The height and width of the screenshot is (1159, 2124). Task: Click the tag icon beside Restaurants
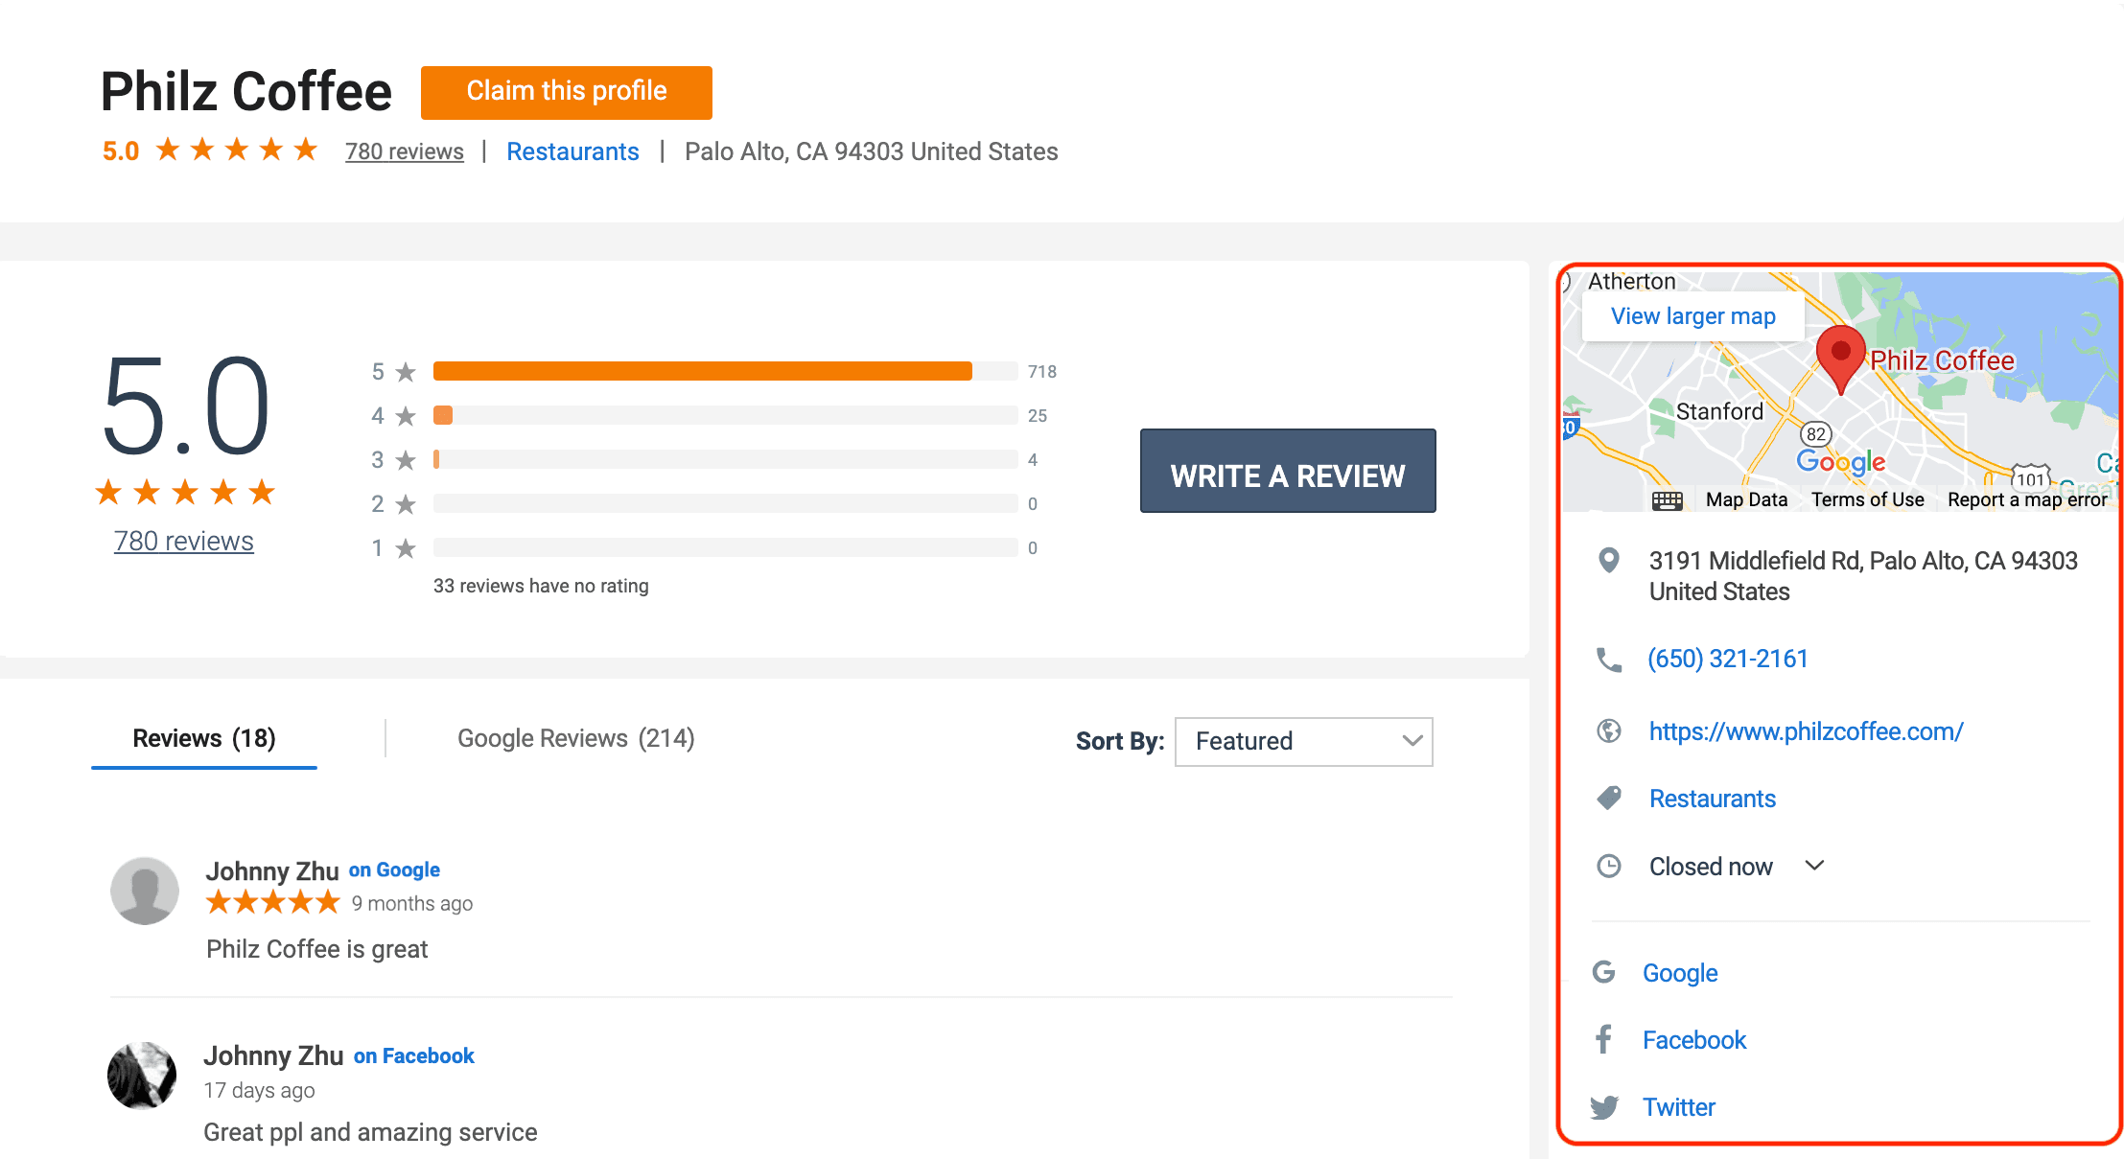pos(1609,798)
